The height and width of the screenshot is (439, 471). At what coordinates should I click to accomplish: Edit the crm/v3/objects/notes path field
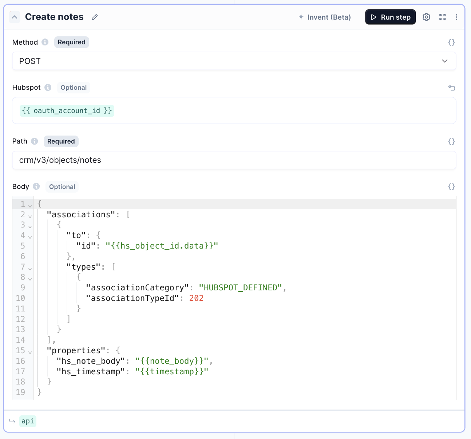(234, 160)
